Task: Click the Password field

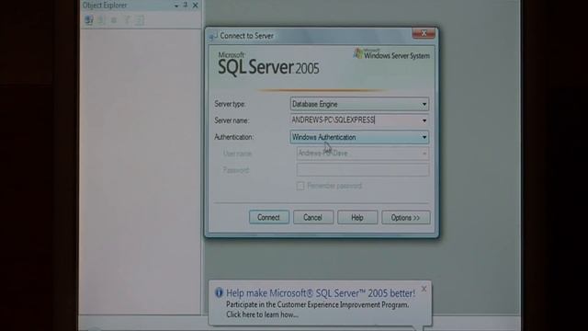Action: (363, 169)
